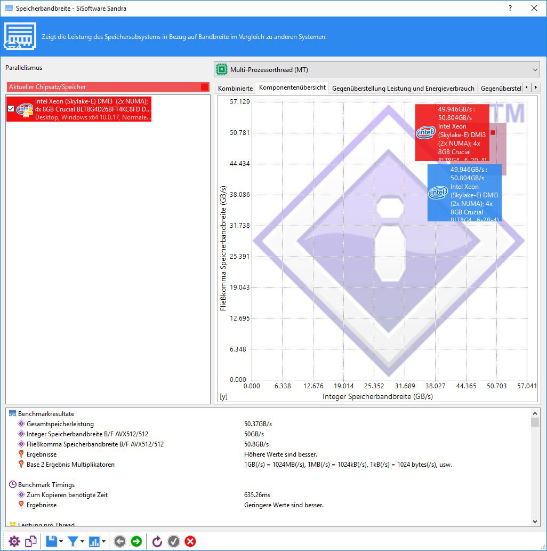Click the clock icon next to Benchmark Timings
Screen dimensions: 547x551
coord(13,484)
